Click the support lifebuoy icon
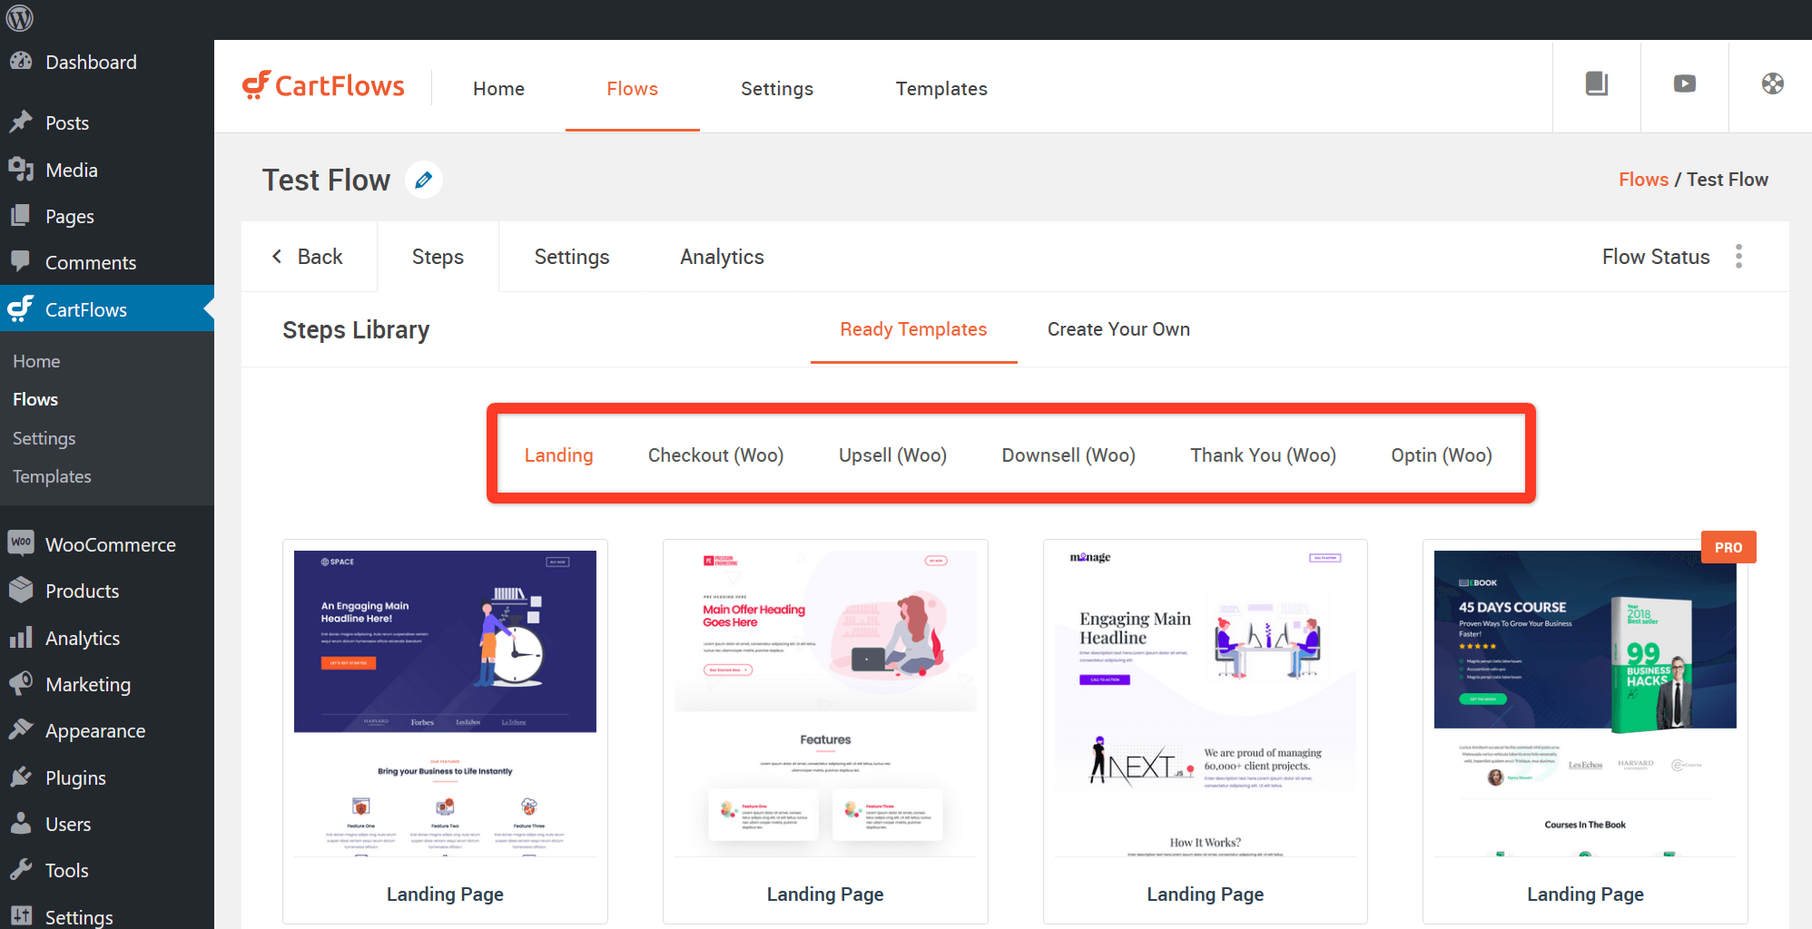Image resolution: width=1812 pixels, height=929 pixels. pos(1772,84)
